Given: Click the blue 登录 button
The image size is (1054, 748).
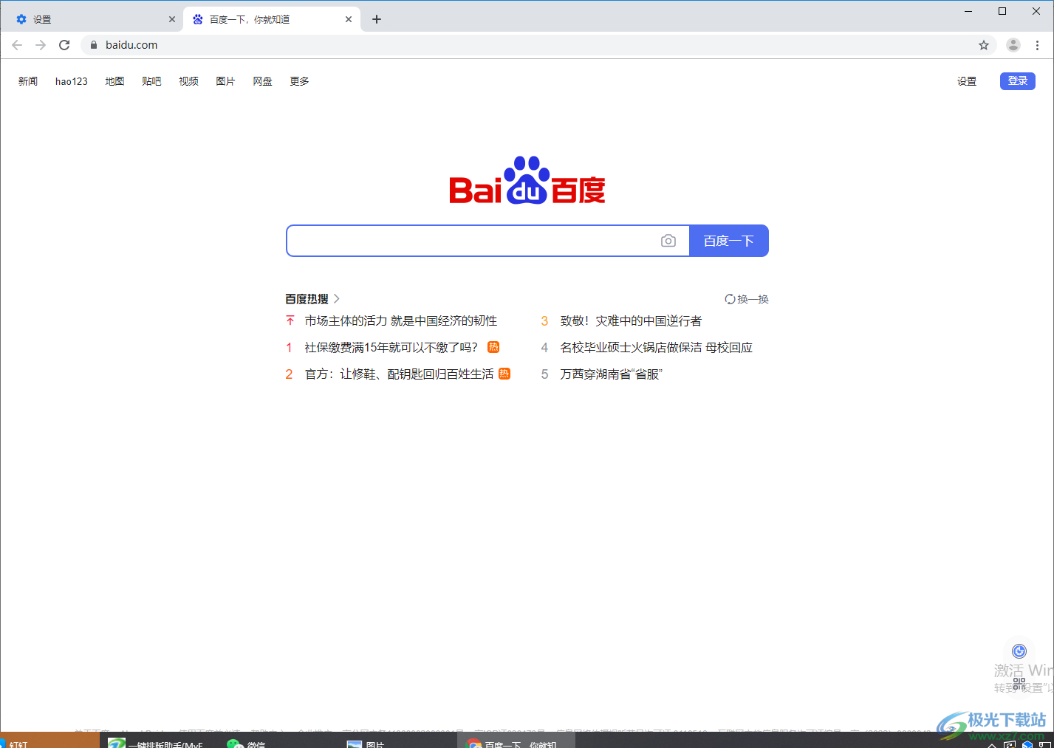Looking at the screenshot, I should coord(1018,81).
